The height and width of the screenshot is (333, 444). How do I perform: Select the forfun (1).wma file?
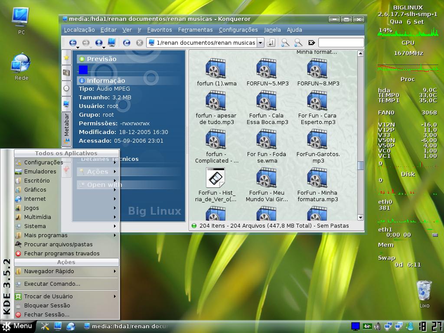pos(217,72)
